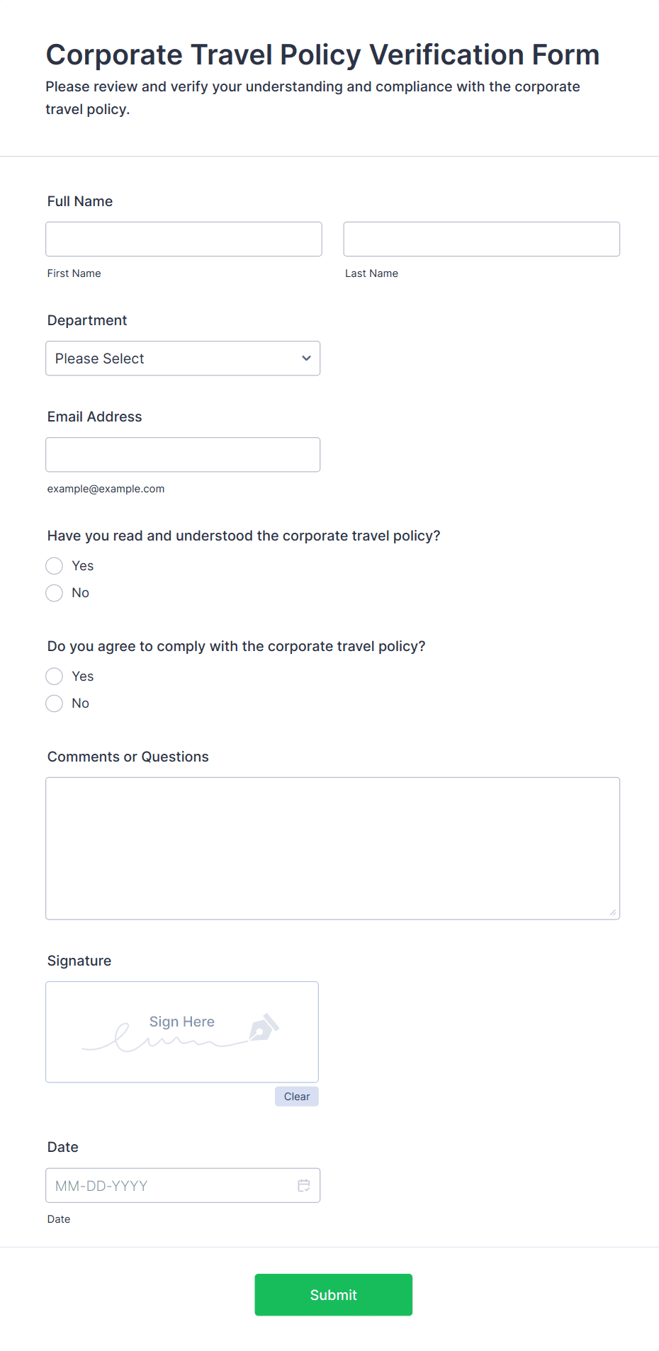The height and width of the screenshot is (1351, 659).
Task: Click inside Comments or Questions textarea
Action: click(332, 848)
